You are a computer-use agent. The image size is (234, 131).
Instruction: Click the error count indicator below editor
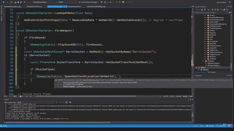coord(15,96)
